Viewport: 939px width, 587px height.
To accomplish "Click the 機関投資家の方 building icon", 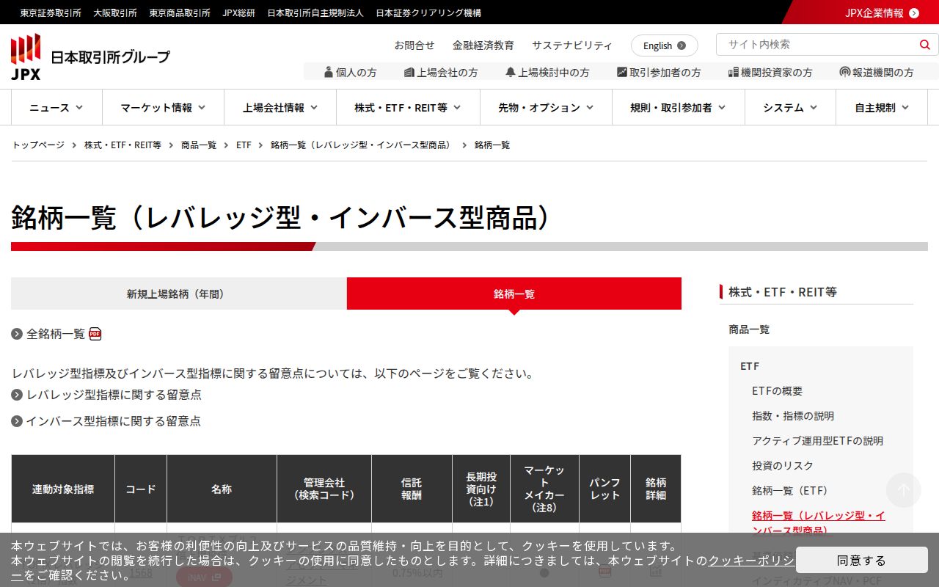I will click(733, 72).
